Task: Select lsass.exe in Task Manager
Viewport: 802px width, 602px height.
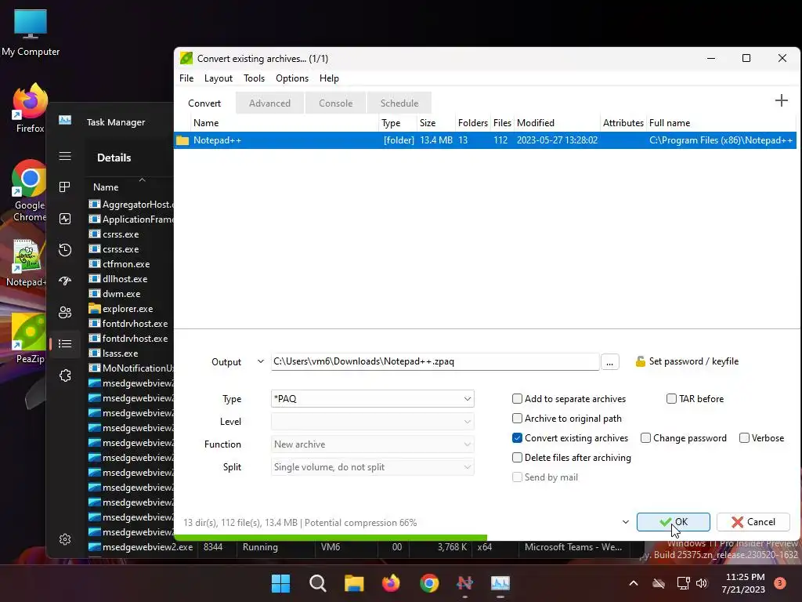Action: [120, 354]
